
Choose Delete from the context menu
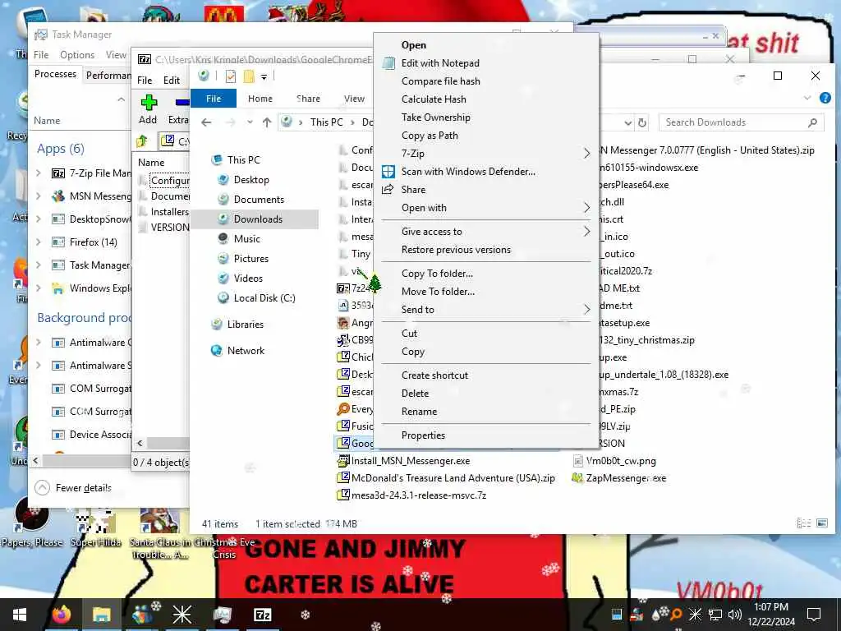pos(415,394)
